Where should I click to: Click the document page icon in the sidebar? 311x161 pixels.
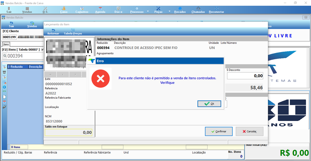click(x=4, y=97)
